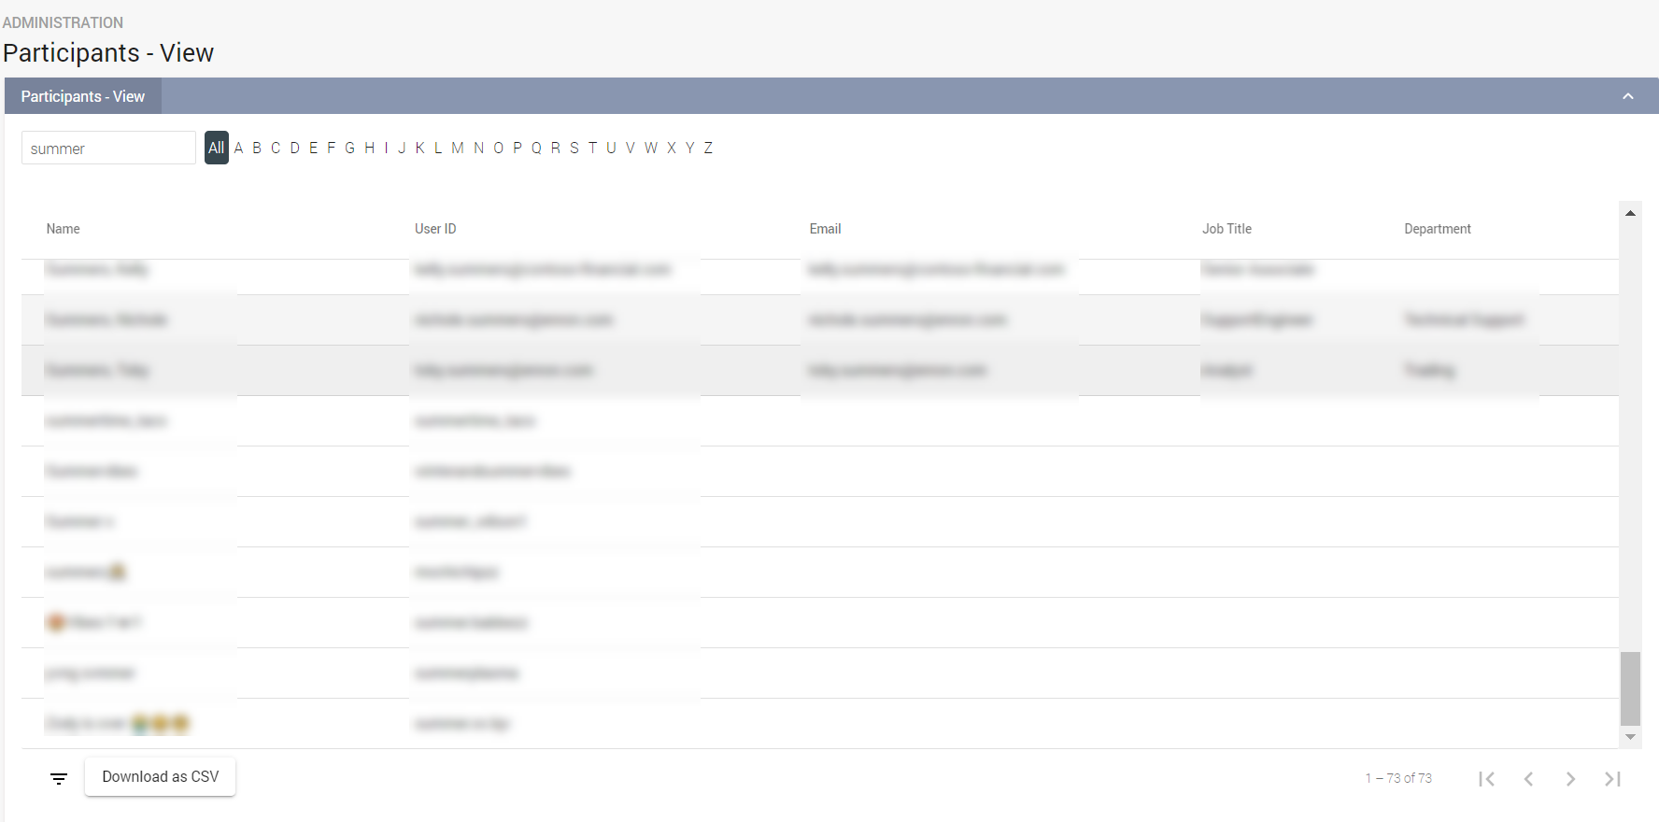The image size is (1659, 822).
Task: Filter participants by letter N
Action: point(478,148)
